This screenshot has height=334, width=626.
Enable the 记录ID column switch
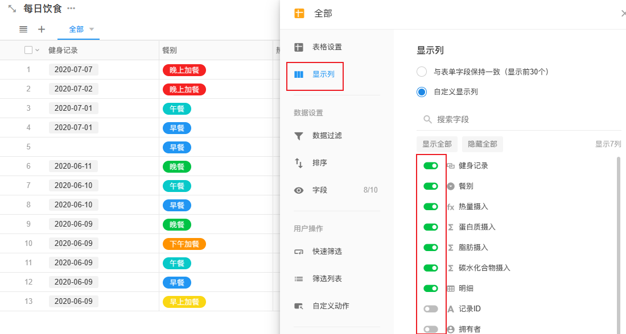point(431,309)
